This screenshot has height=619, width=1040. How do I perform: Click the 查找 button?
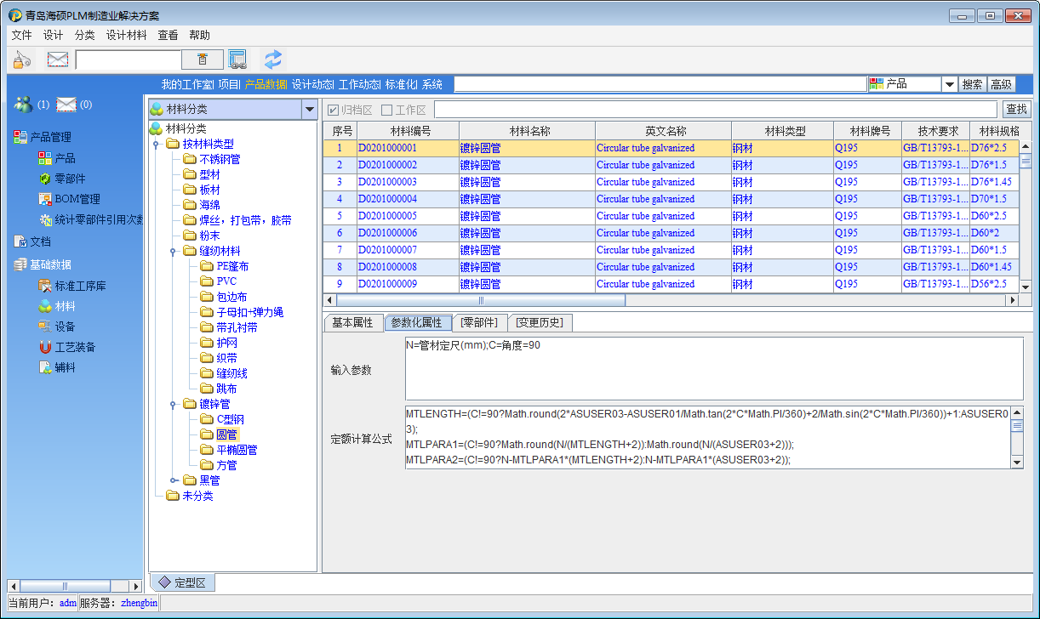point(1016,109)
